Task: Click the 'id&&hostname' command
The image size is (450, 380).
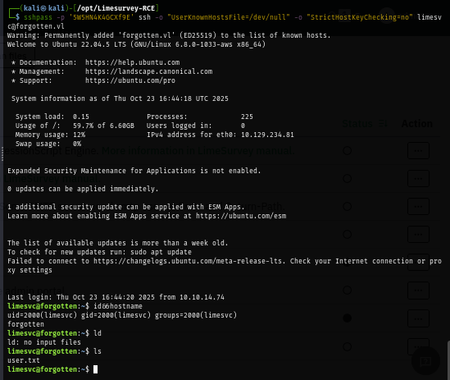Action: pos(118,306)
